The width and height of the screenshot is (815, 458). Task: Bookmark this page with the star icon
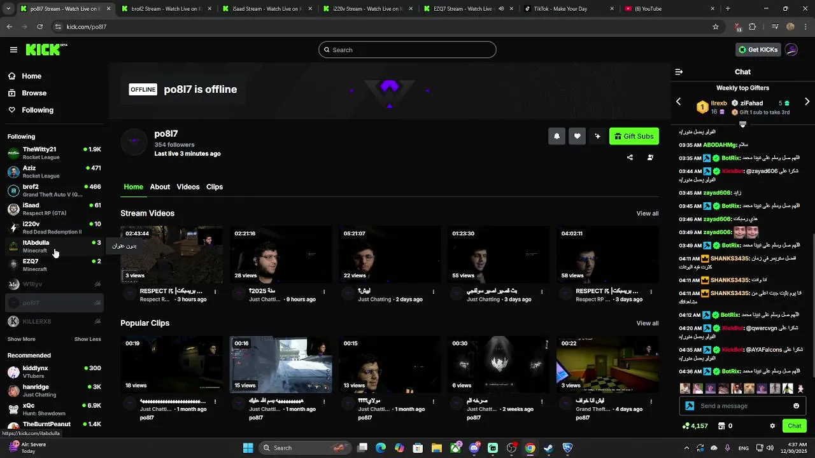click(x=716, y=27)
